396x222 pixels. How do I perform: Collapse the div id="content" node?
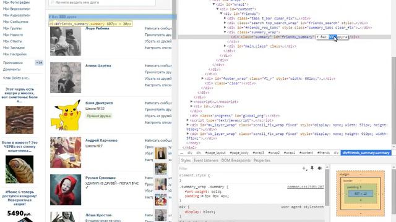coord(217,9)
